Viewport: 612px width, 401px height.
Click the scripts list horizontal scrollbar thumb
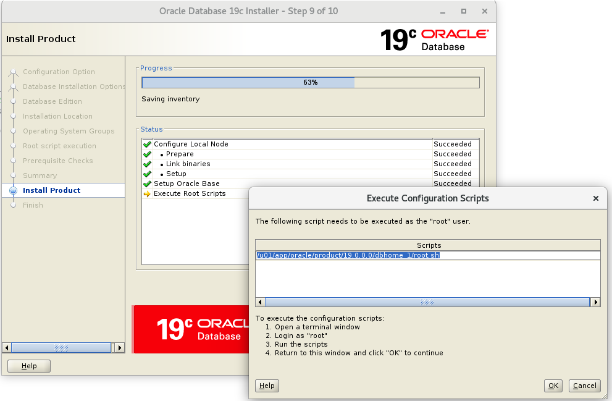point(427,302)
